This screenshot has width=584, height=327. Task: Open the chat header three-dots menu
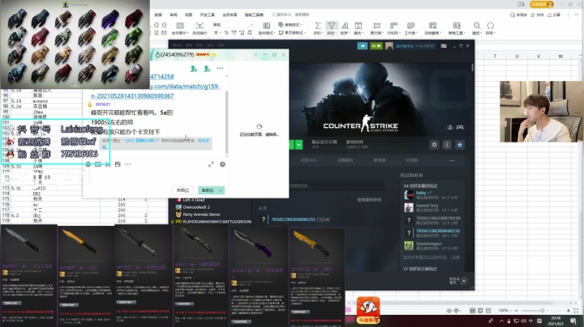pyautogui.click(x=220, y=68)
